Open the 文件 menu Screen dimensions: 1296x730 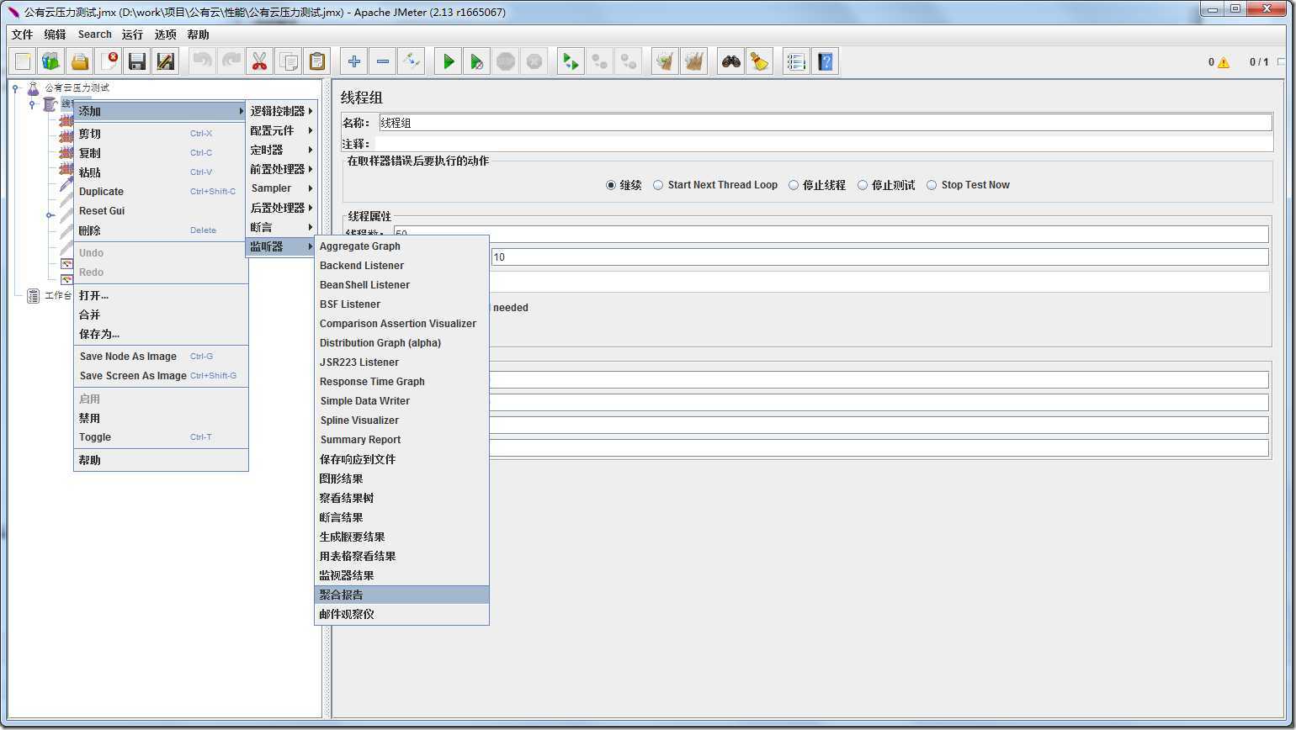point(22,34)
